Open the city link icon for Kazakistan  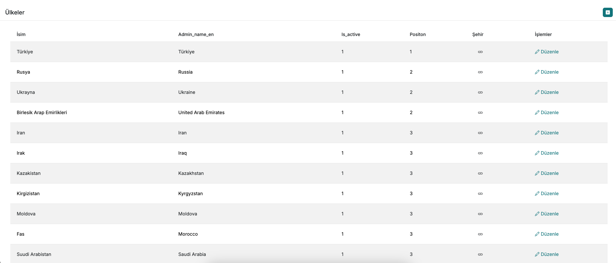coord(480,173)
